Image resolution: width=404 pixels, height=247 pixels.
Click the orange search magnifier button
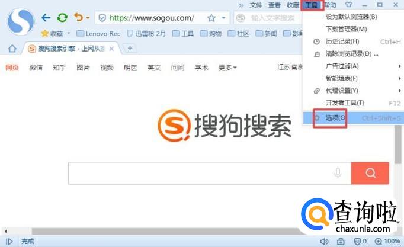point(370,173)
